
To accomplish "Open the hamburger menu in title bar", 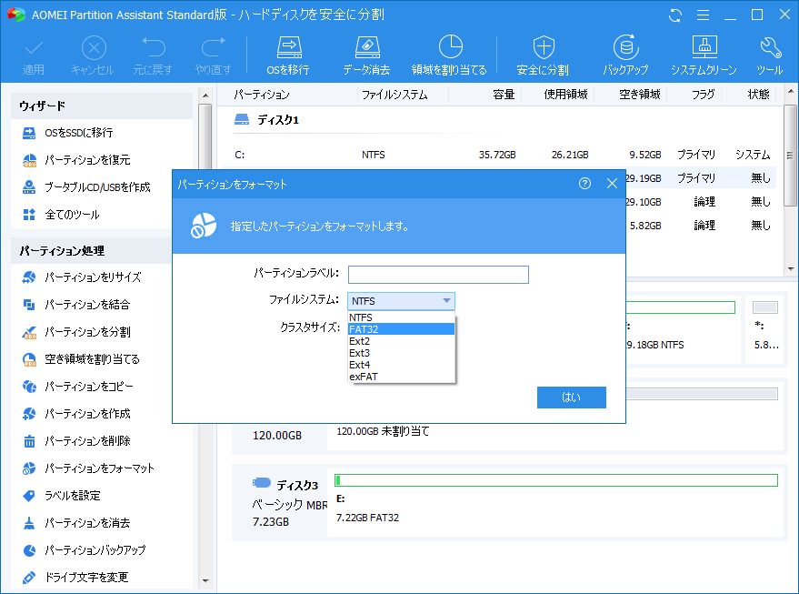I will (704, 15).
